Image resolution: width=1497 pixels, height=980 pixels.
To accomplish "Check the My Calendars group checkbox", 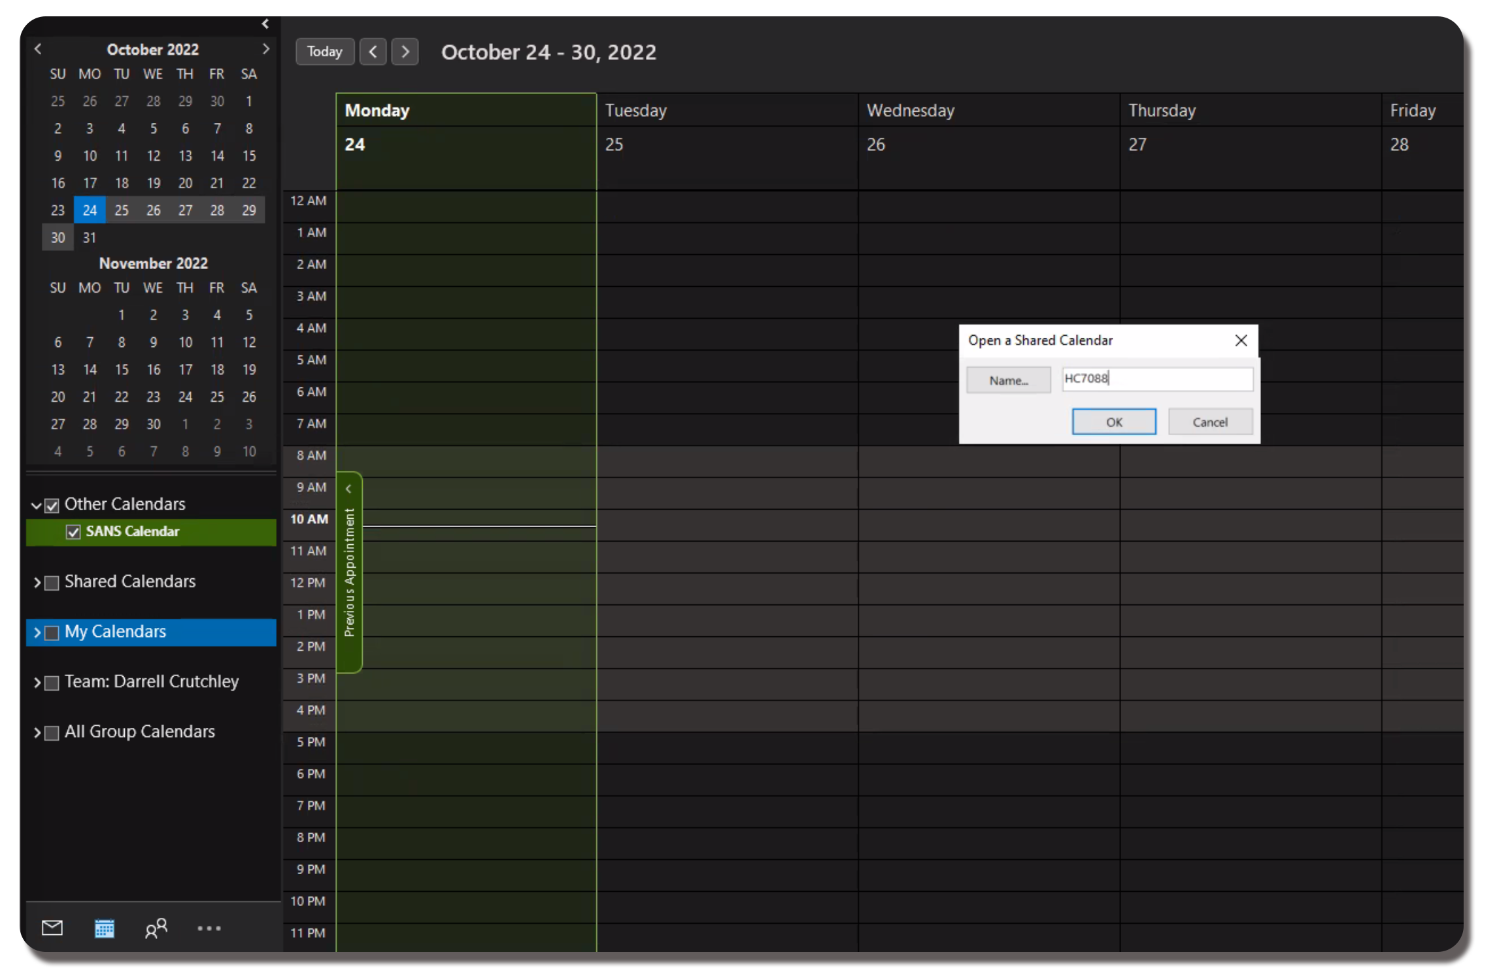I will tap(52, 633).
